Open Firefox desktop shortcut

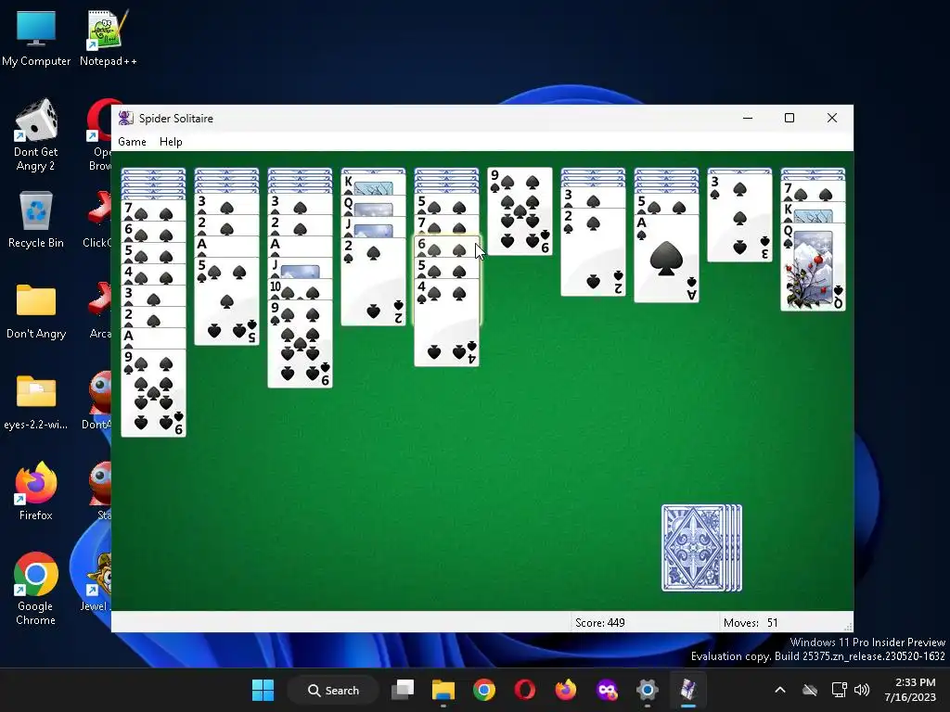click(x=36, y=491)
